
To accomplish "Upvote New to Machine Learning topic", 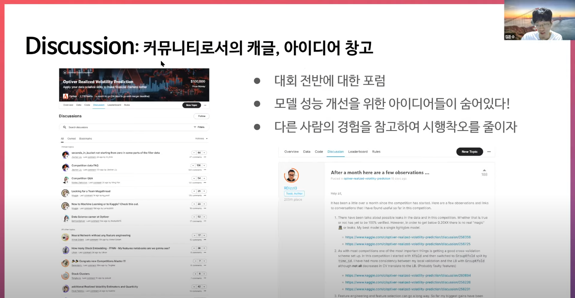I will click(x=193, y=204).
